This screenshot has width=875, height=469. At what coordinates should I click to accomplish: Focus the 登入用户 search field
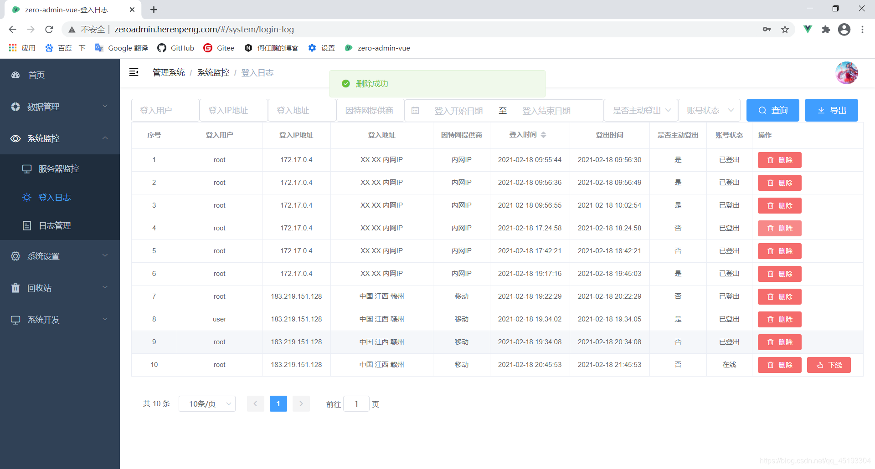[165, 111]
